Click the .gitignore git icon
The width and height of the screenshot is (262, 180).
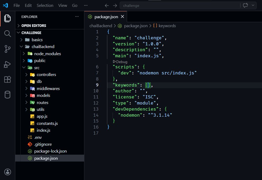[x=30, y=144]
